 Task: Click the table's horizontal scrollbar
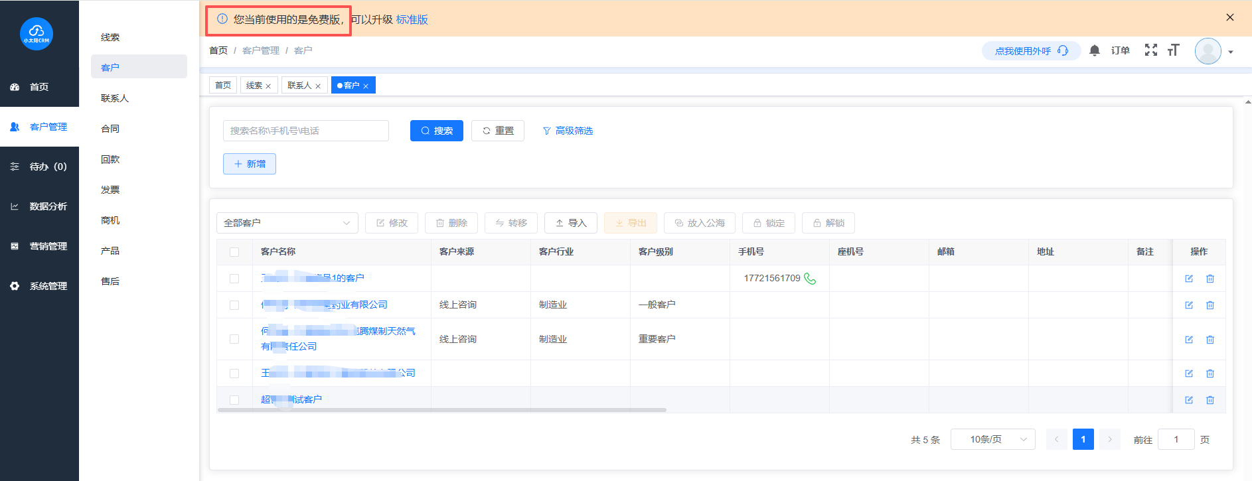coord(441,410)
